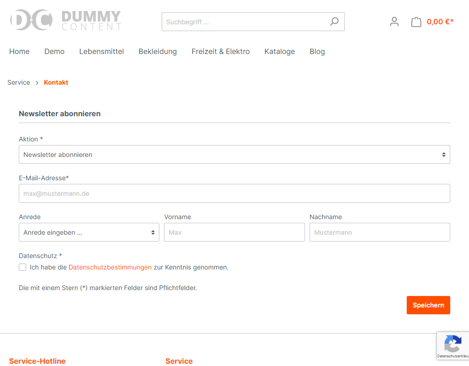Click into the Vorname field

234,232
